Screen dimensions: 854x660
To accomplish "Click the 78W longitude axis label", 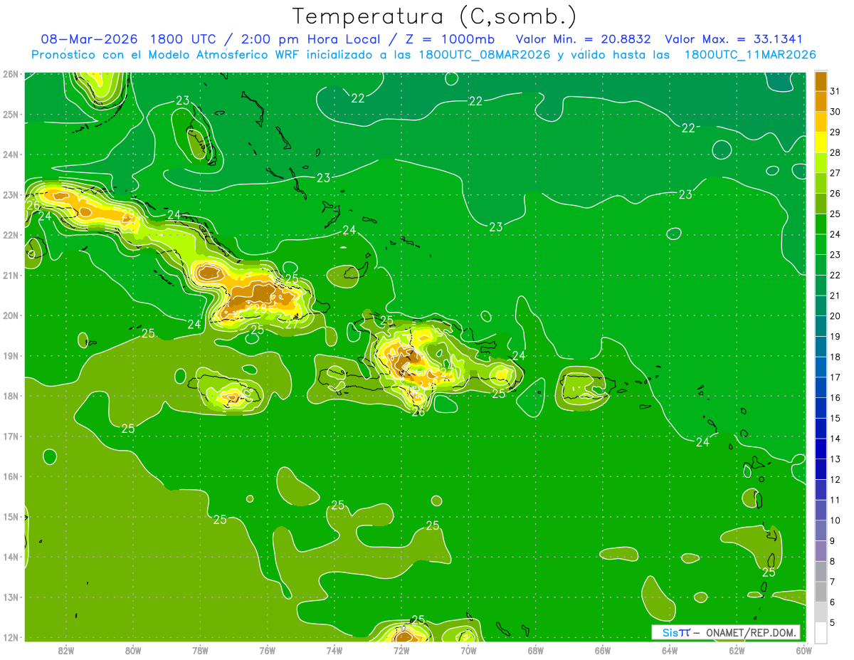I will tap(200, 650).
